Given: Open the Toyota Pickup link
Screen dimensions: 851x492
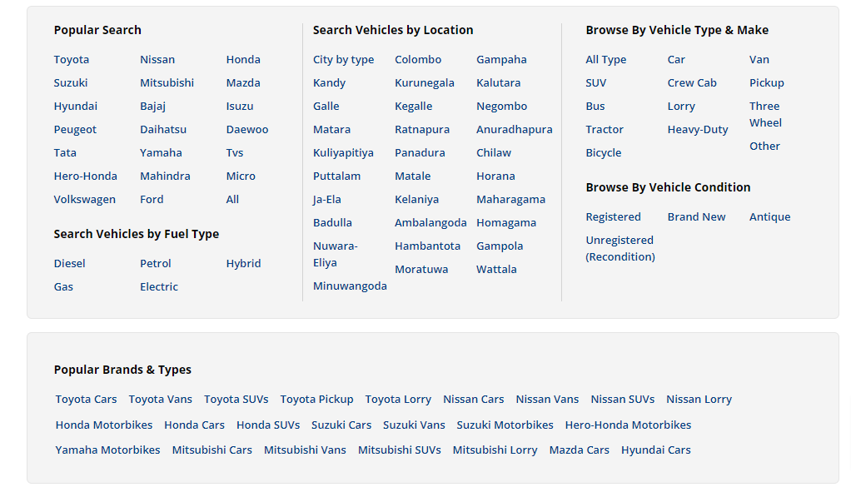Looking at the screenshot, I should [x=316, y=400].
